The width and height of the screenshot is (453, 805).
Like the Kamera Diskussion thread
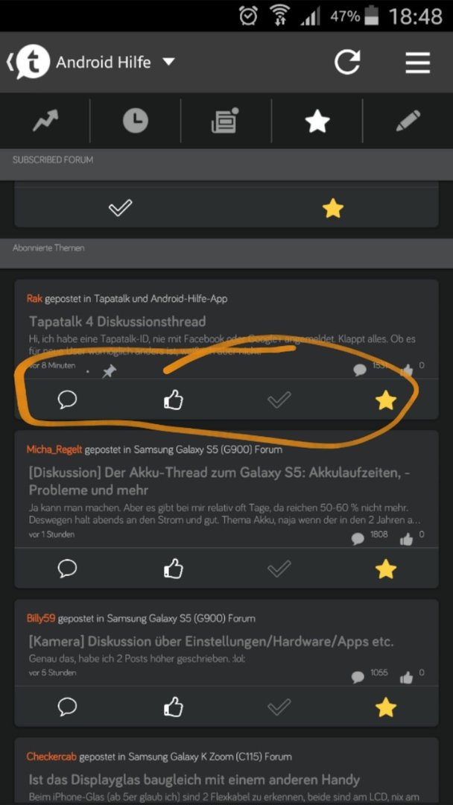coord(174,709)
